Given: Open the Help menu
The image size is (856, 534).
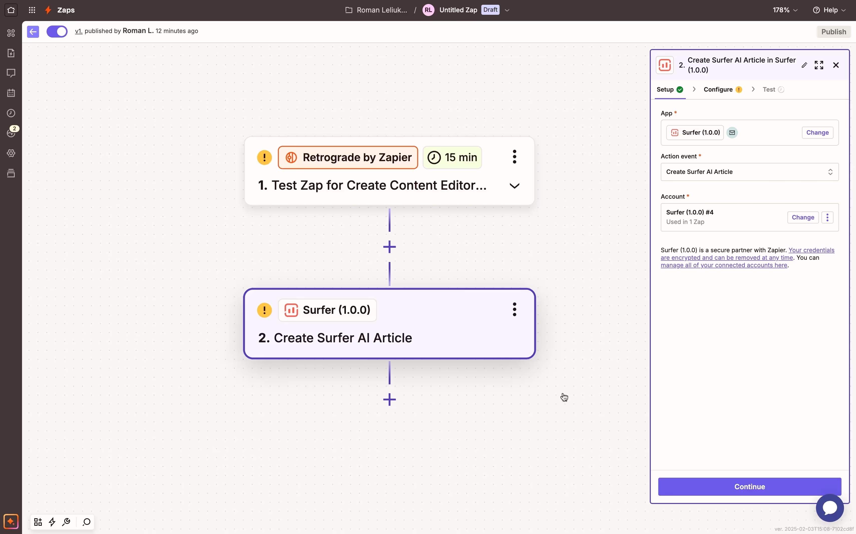Looking at the screenshot, I should pos(829,10).
